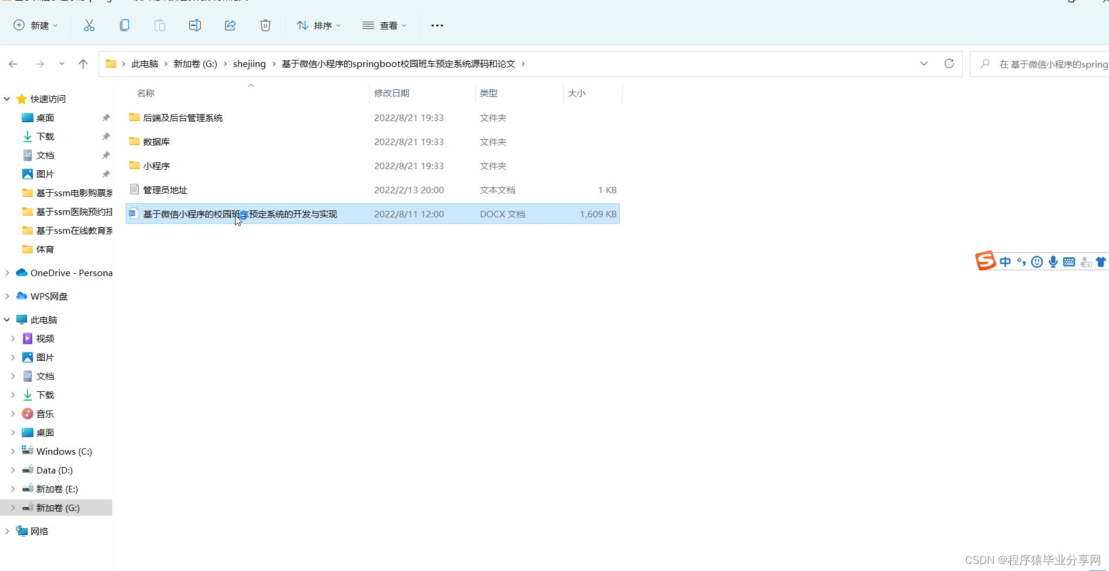Open 下载 under quick access
The width and height of the screenshot is (1109, 571).
tap(45, 136)
